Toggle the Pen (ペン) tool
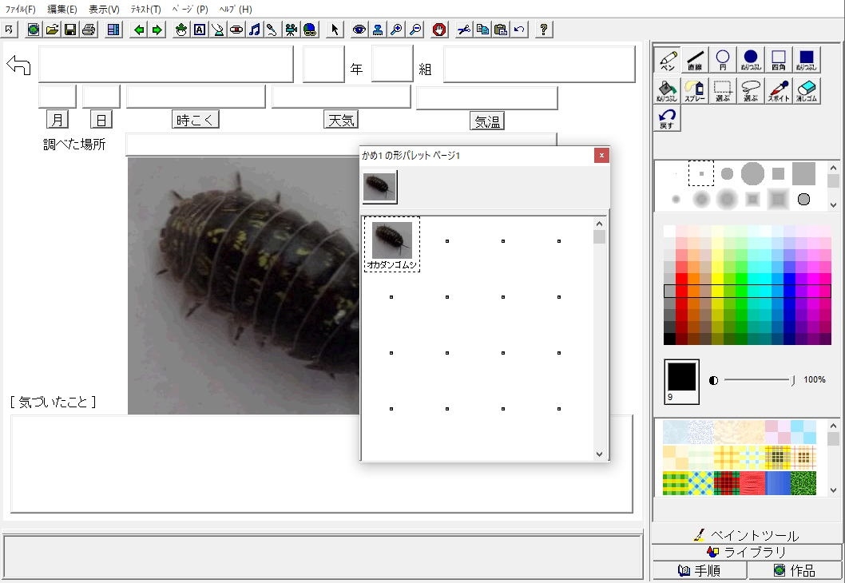The height and width of the screenshot is (583, 845). 667,60
